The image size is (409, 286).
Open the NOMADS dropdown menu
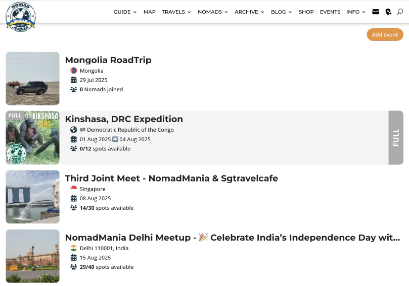click(x=212, y=12)
